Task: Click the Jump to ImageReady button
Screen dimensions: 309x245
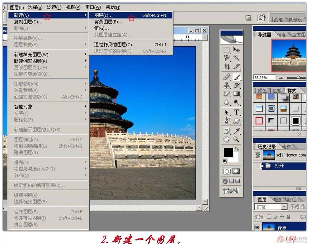Action: [231, 191]
